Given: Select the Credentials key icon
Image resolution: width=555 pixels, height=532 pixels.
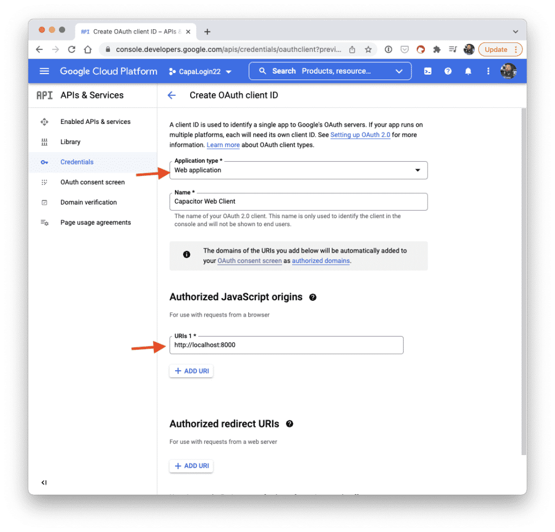Looking at the screenshot, I should coord(44,162).
